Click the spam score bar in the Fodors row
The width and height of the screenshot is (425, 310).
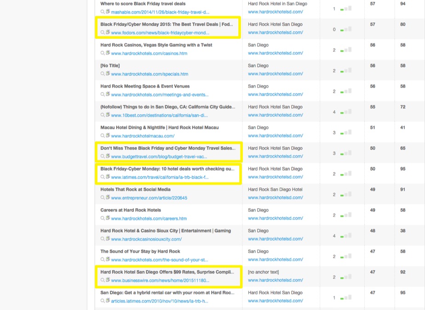(x=346, y=29)
